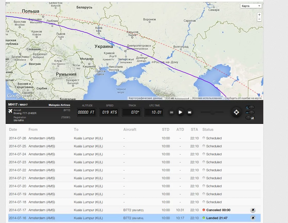Viewport: 288px width, 223px height.
Task: Zoom out of map with minus button
Action: 259,19
